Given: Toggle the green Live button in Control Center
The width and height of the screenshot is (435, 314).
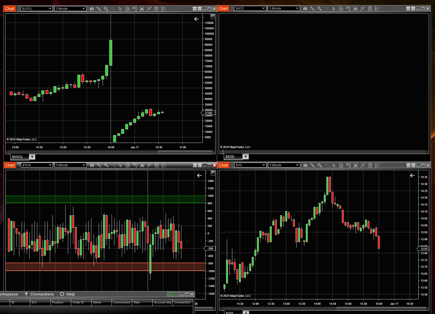Looking at the screenshot, I should pos(173,294).
